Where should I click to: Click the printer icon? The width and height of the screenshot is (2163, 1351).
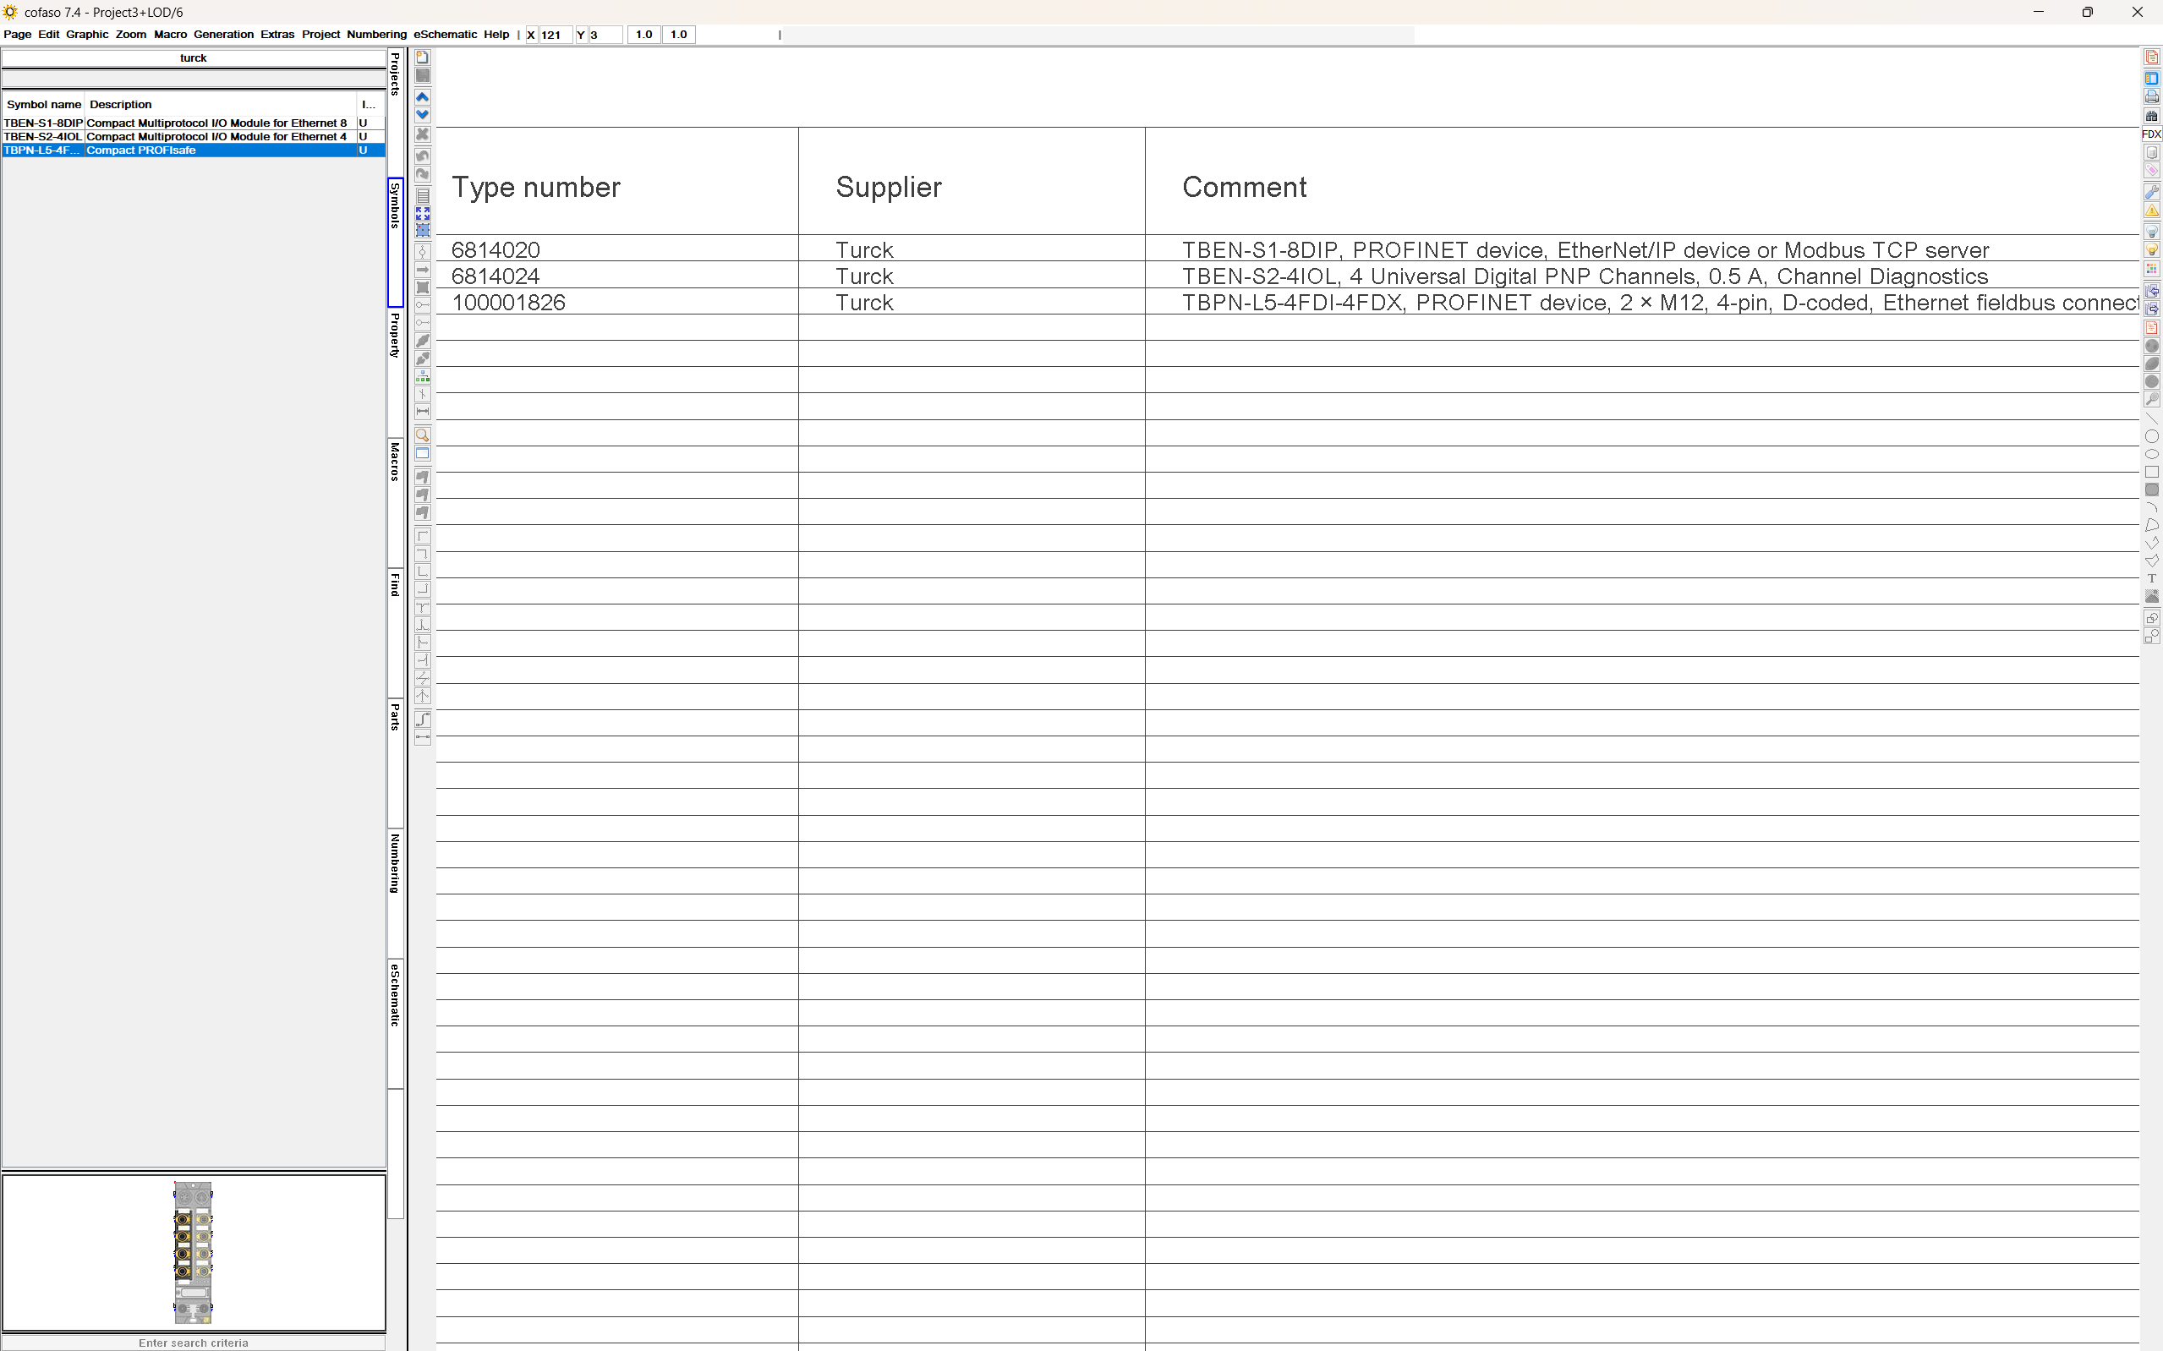tap(2151, 96)
